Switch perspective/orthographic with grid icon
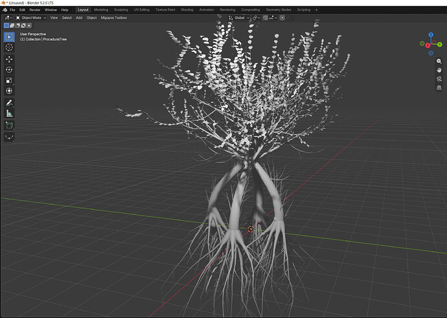The height and width of the screenshot is (318, 447). point(439,88)
